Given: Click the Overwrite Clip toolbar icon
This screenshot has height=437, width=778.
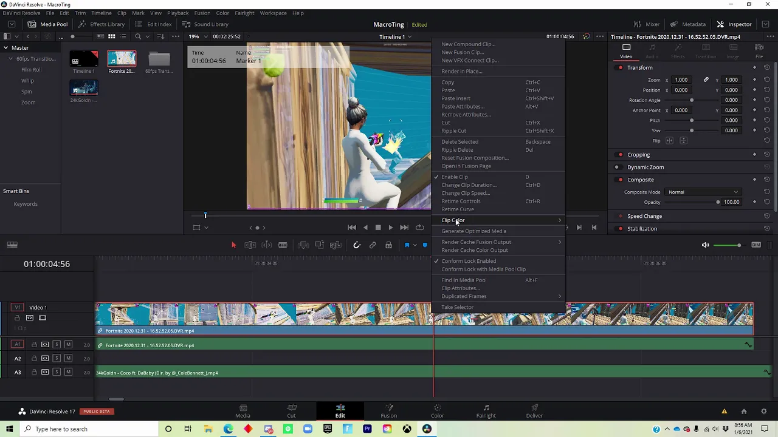Looking at the screenshot, I should pos(319,245).
